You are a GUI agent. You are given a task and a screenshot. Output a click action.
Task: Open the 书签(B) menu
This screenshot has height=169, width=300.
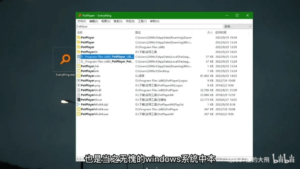130,21
